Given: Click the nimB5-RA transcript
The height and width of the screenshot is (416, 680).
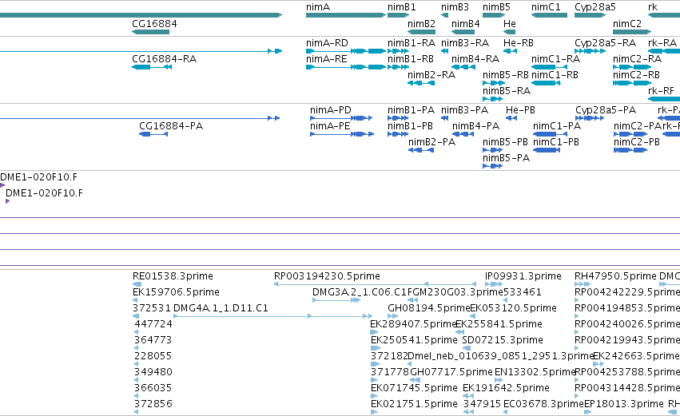Looking at the screenshot, I should pyautogui.click(x=493, y=99).
